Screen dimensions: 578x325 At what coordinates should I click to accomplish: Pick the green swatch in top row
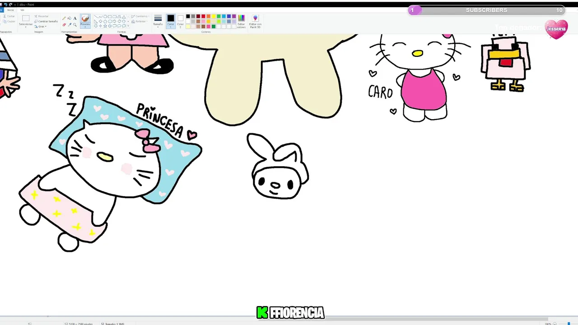point(219,16)
